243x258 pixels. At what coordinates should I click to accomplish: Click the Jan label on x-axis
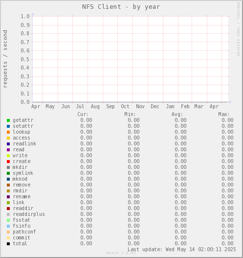[170, 106]
